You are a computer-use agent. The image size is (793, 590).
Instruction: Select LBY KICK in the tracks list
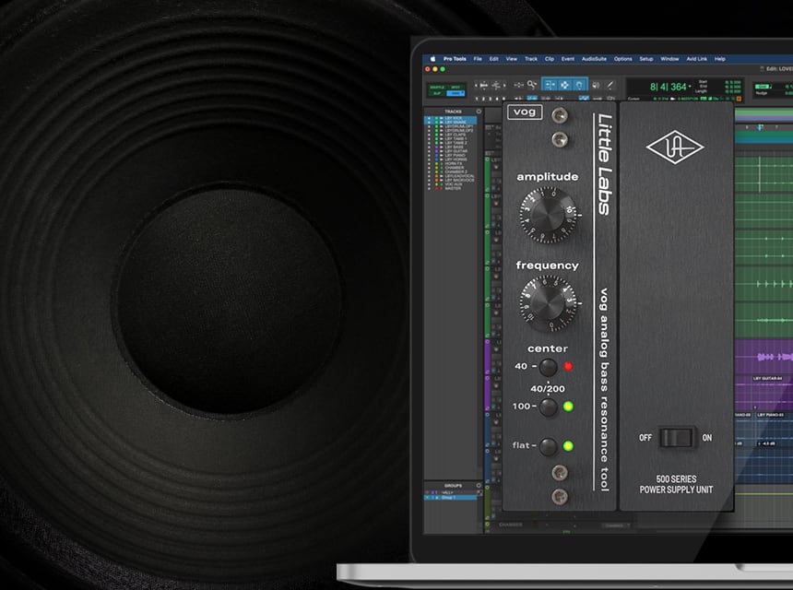click(x=450, y=118)
